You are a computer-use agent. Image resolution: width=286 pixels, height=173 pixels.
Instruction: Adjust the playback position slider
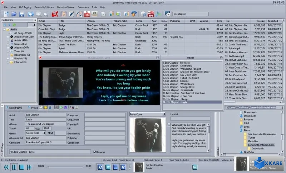(x=65, y=167)
